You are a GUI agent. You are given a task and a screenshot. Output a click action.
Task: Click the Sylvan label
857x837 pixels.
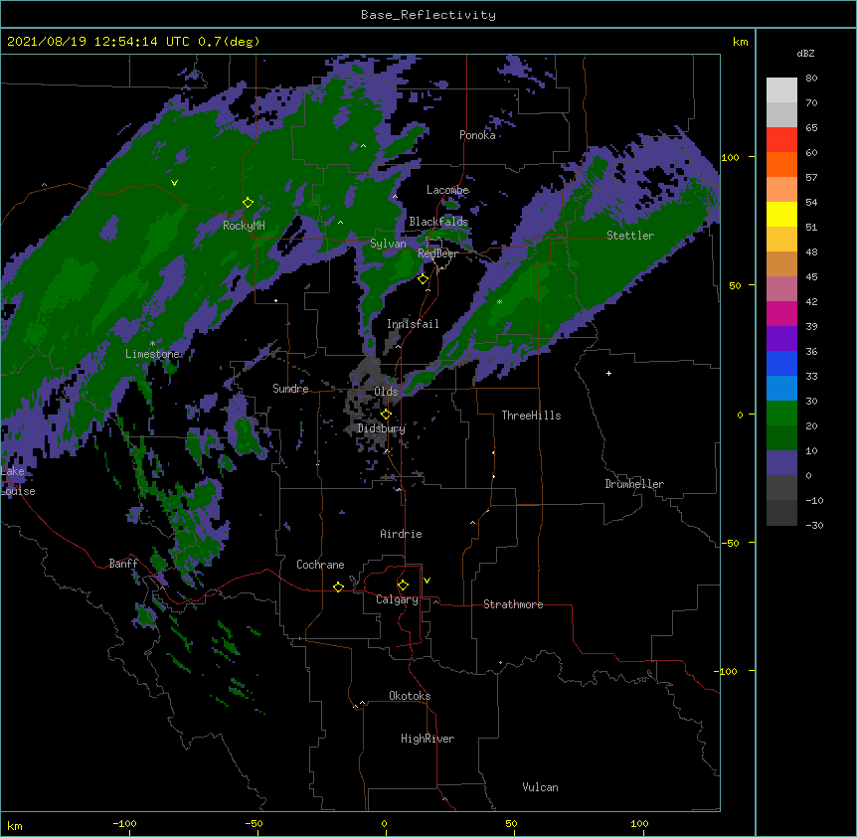tap(388, 244)
